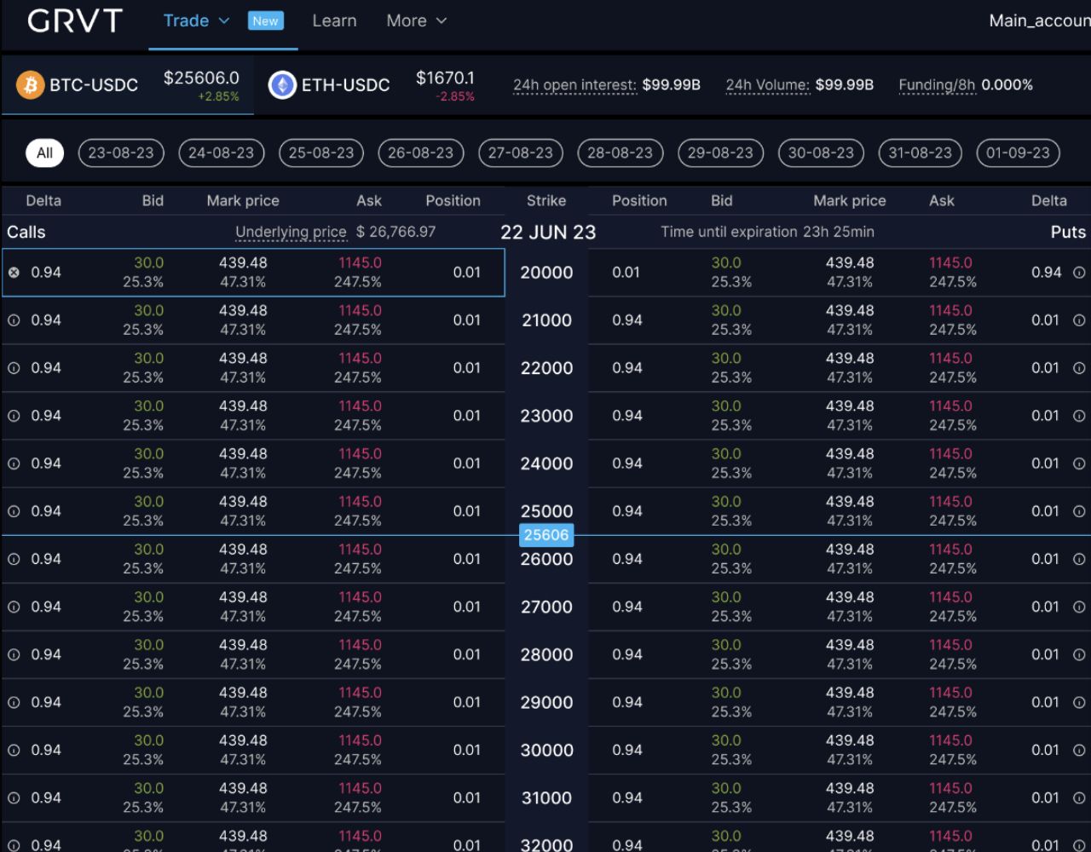Click the GRVT logo

[75, 21]
